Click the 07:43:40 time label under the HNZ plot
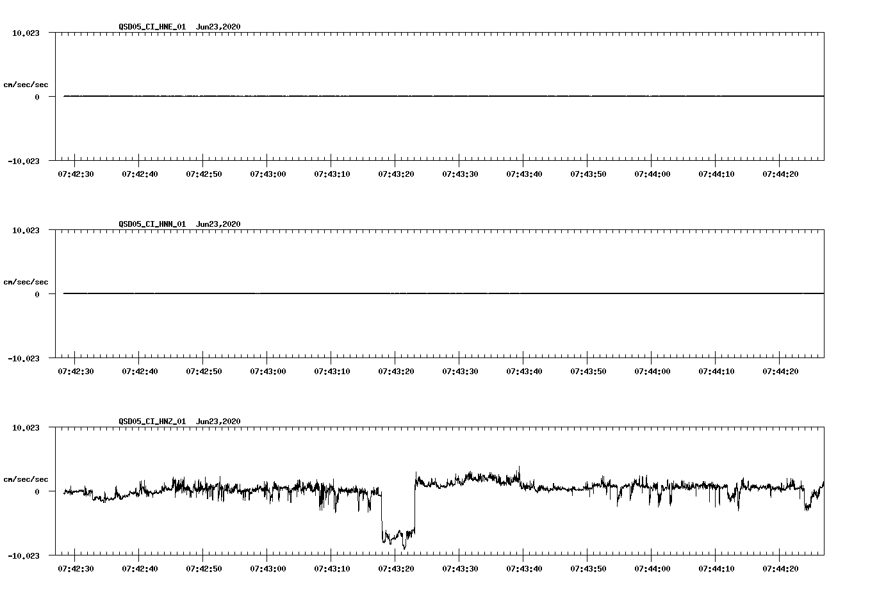The height and width of the screenshot is (592, 870). [x=524, y=568]
